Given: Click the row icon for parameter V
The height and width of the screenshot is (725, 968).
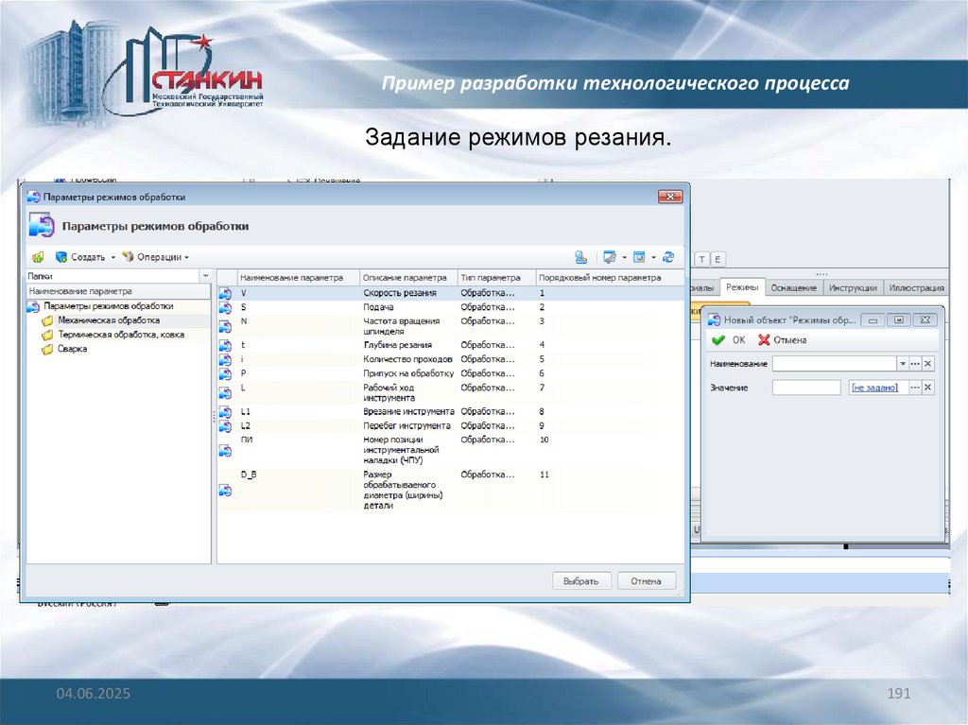Looking at the screenshot, I should click(x=225, y=293).
